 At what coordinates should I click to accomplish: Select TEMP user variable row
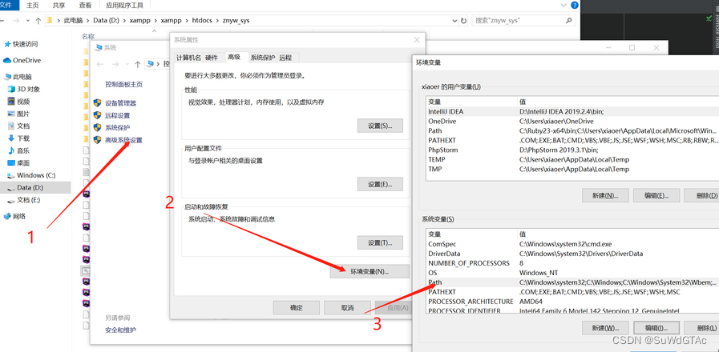572,159
